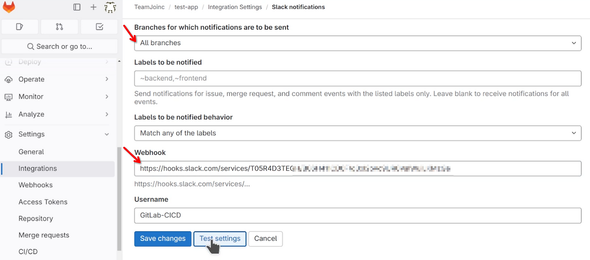Open CI/CD settings page

28,252
